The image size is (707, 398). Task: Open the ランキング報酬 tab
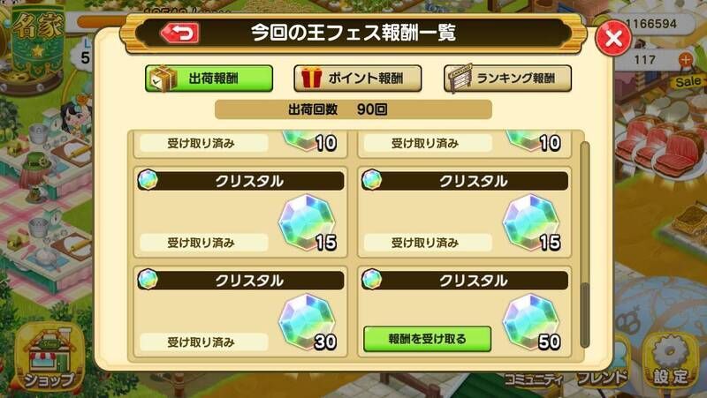tap(507, 79)
